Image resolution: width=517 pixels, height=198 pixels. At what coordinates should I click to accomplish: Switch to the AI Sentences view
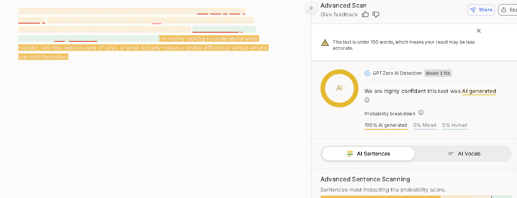pos(368,154)
